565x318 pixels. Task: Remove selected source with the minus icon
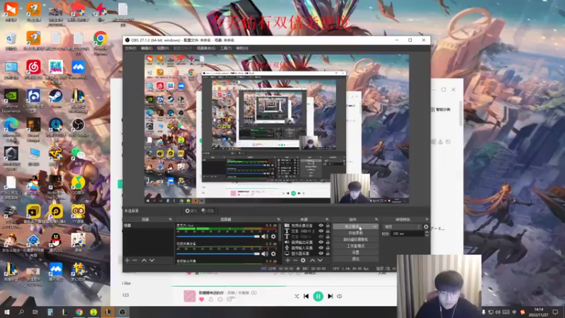295,260
